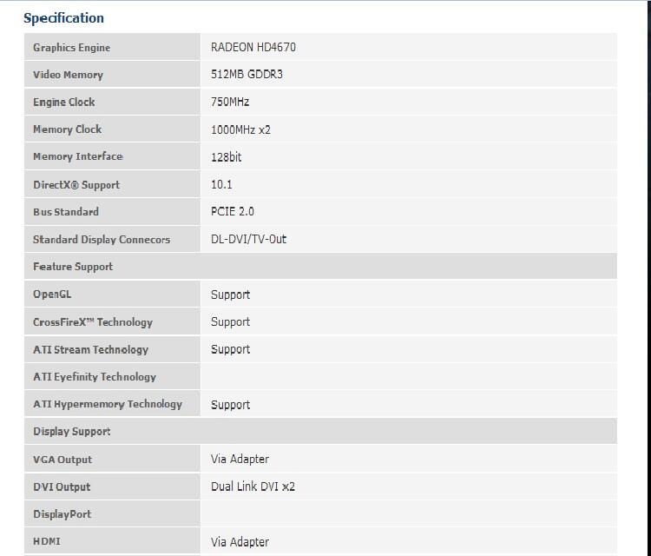Screen dimensions: 651x556
Task: Select the DisplayPort label
Action: point(62,514)
